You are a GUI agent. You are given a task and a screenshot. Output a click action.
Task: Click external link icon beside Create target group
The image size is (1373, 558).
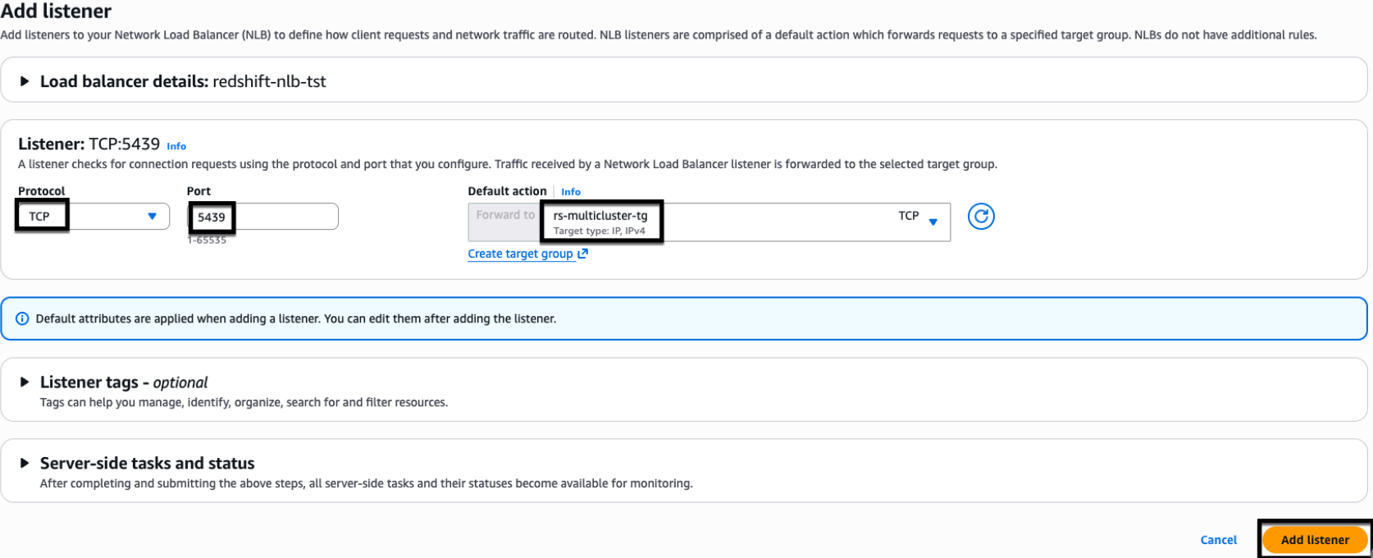(x=583, y=254)
